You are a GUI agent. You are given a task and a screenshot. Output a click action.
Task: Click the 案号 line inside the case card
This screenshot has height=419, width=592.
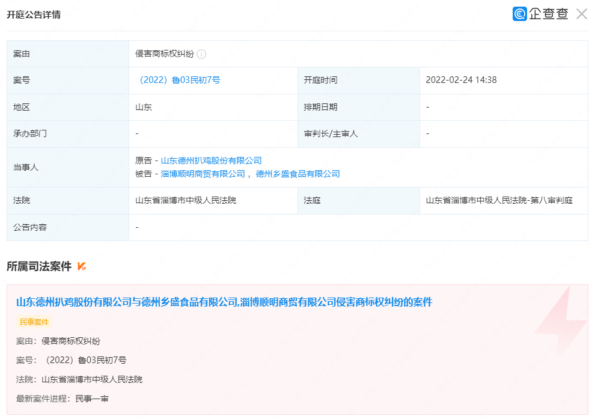coord(72,360)
